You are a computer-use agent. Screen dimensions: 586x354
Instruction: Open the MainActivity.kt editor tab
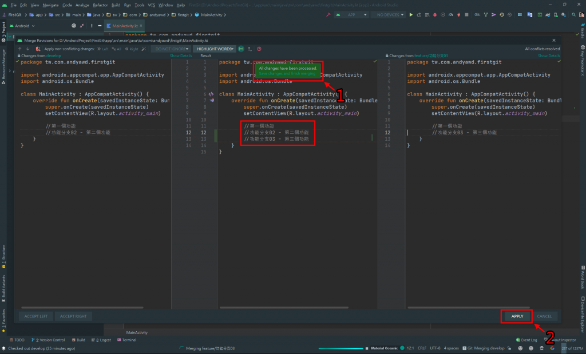pyautogui.click(x=125, y=26)
